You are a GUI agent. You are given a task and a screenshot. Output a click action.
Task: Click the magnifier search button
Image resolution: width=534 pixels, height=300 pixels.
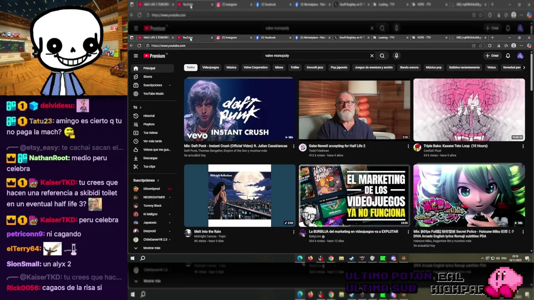tap(382, 56)
